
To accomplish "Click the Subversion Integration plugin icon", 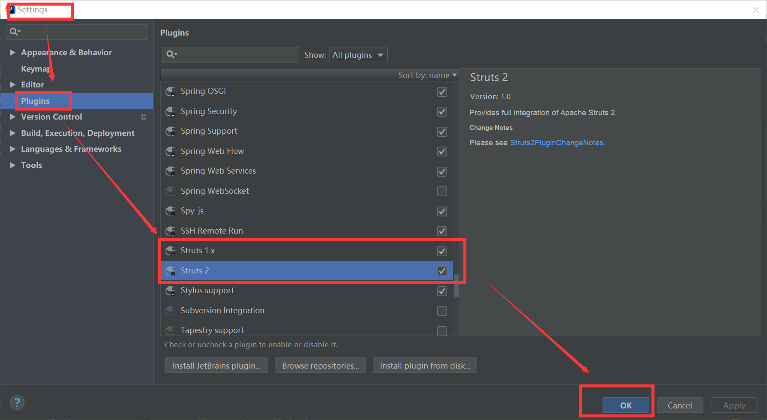I will pyautogui.click(x=170, y=311).
